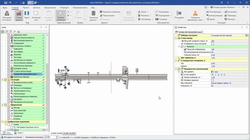Toggle Горизонтальная разметка layer visibility checkbox
This screenshot has width=250, height=140.
coord(9,38)
